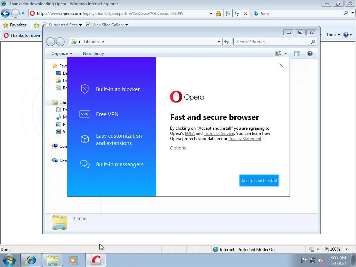Toggle the preview pane icon in Explorer
This screenshot has height=267, width=356.
click(297, 54)
